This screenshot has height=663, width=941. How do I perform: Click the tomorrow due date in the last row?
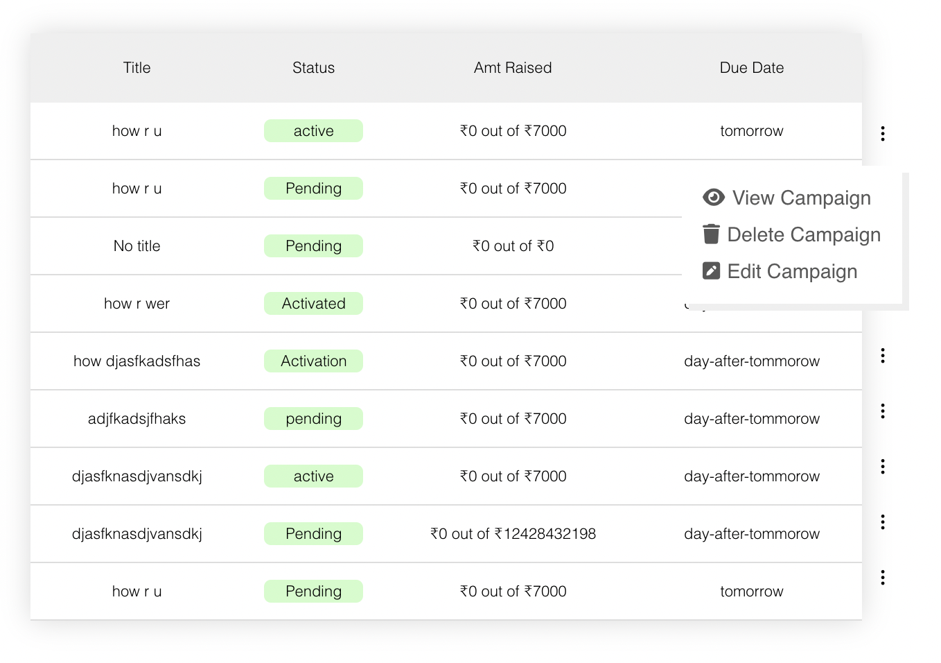click(x=752, y=592)
